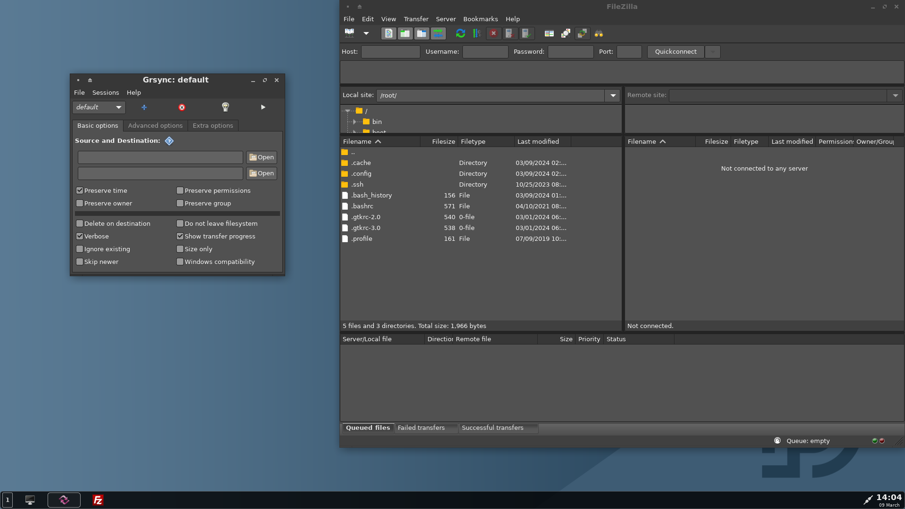Toggle synchronized browsing icon

pyautogui.click(x=582, y=33)
